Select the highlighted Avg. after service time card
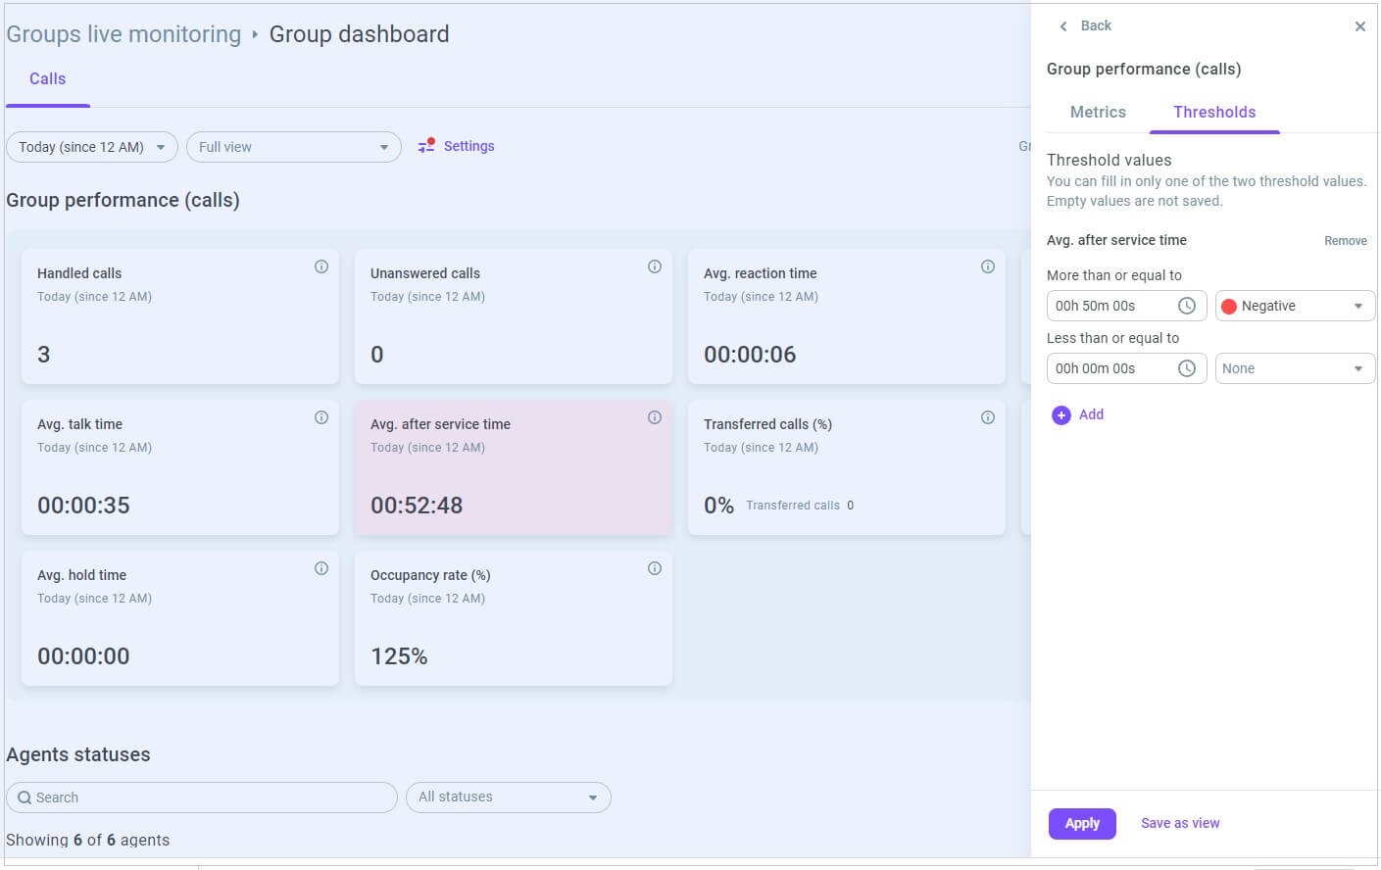Viewport: 1381px width, 870px height. [514, 467]
